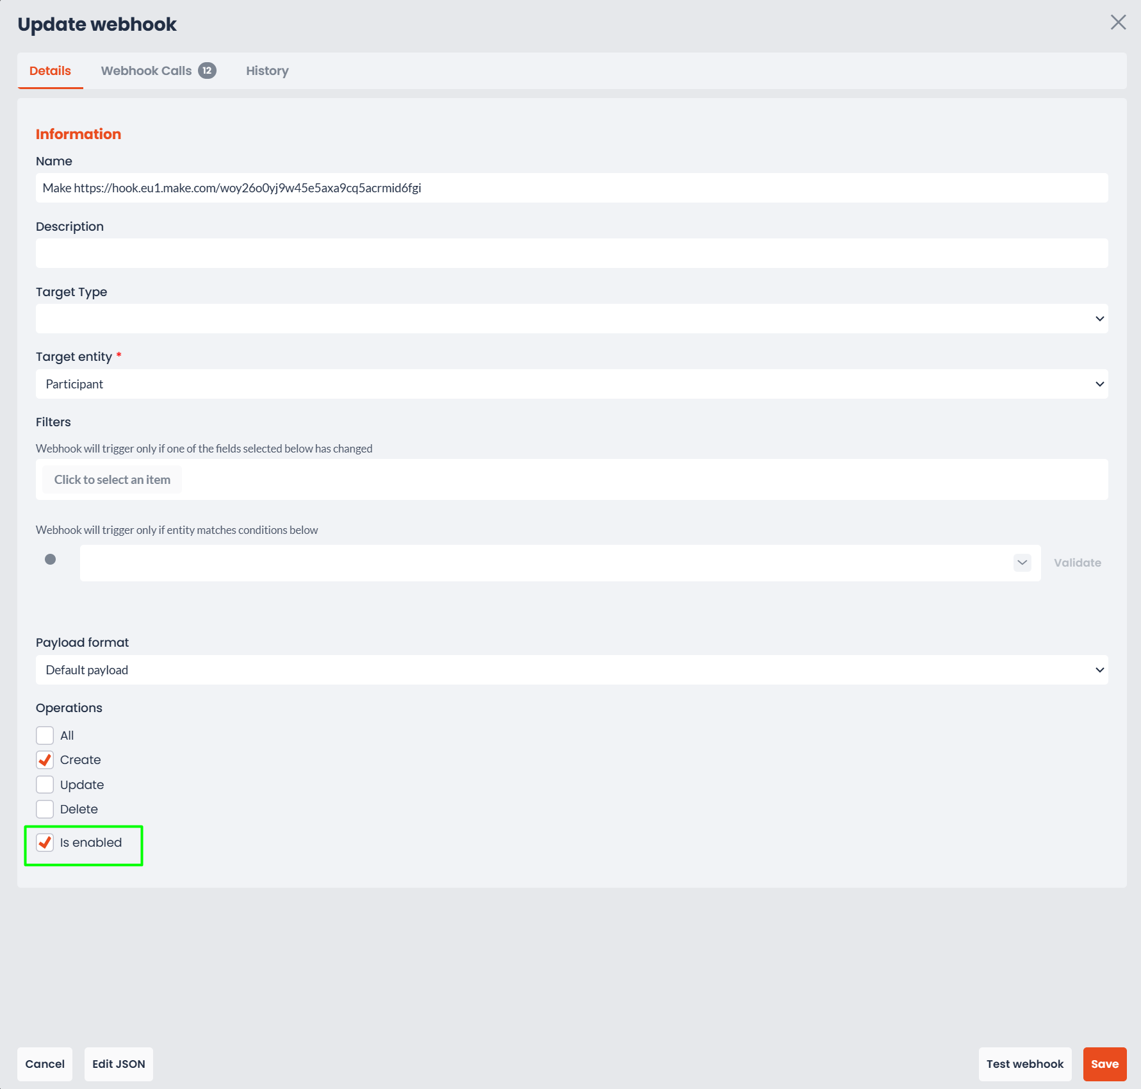Screen dimensions: 1141x1089
Task: Select the Details tab
Action: click(50, 71)
